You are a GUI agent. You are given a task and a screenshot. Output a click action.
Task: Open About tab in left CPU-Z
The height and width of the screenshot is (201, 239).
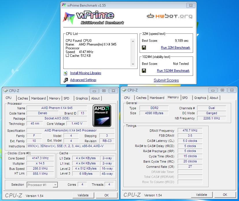pyautogui.click(x=95, y=98)
